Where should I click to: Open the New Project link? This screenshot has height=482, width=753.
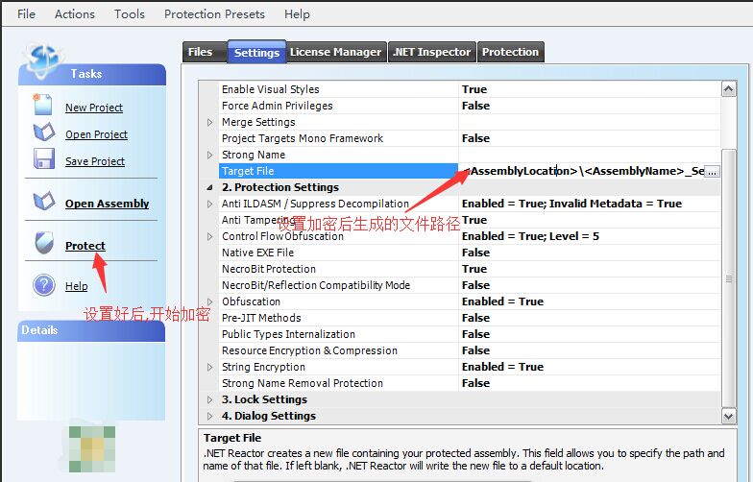click(x=94, y=108)
